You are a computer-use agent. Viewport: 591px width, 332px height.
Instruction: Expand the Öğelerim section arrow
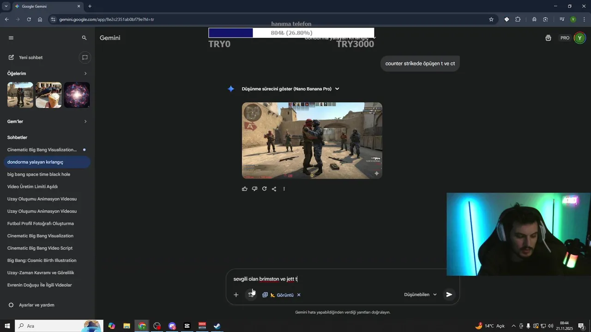85,73
